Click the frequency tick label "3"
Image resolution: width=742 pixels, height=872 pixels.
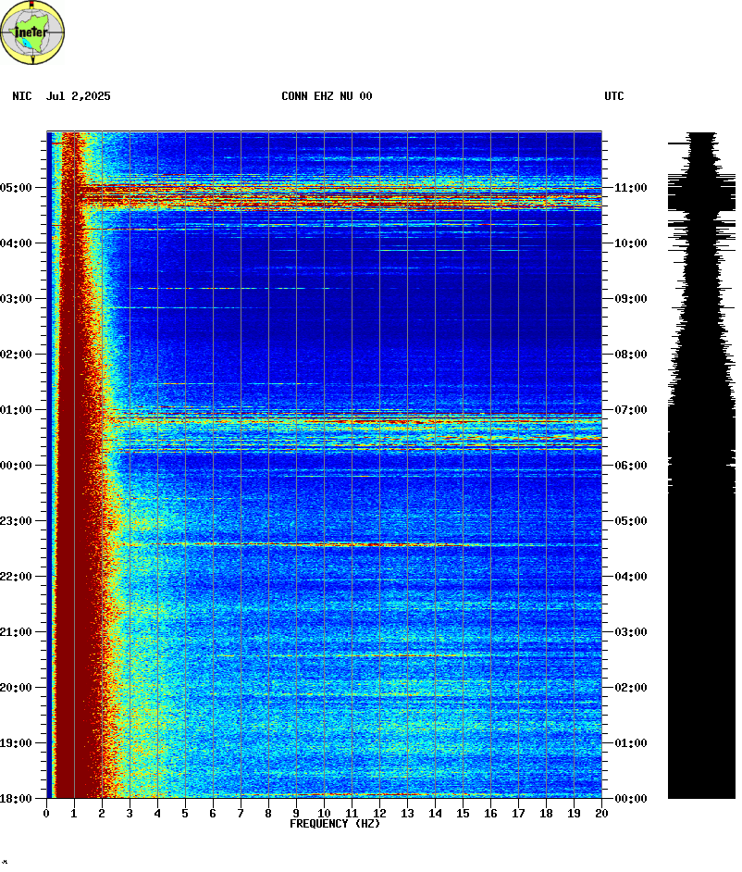(130, 814)
